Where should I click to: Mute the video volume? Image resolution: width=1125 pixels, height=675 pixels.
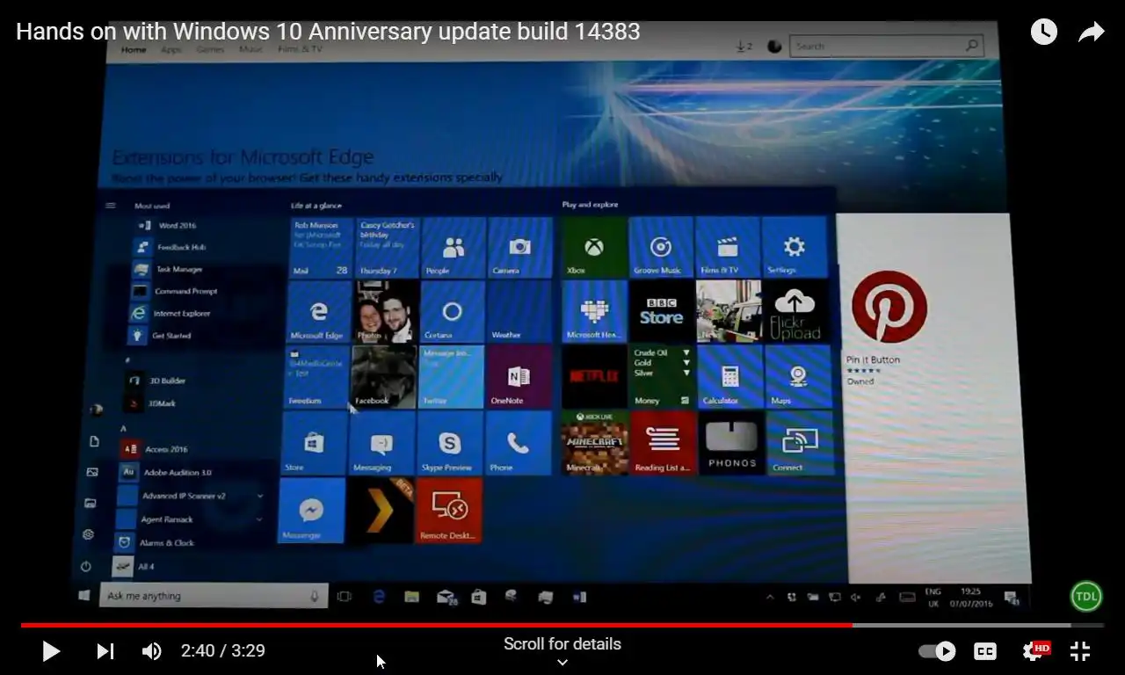152,651
